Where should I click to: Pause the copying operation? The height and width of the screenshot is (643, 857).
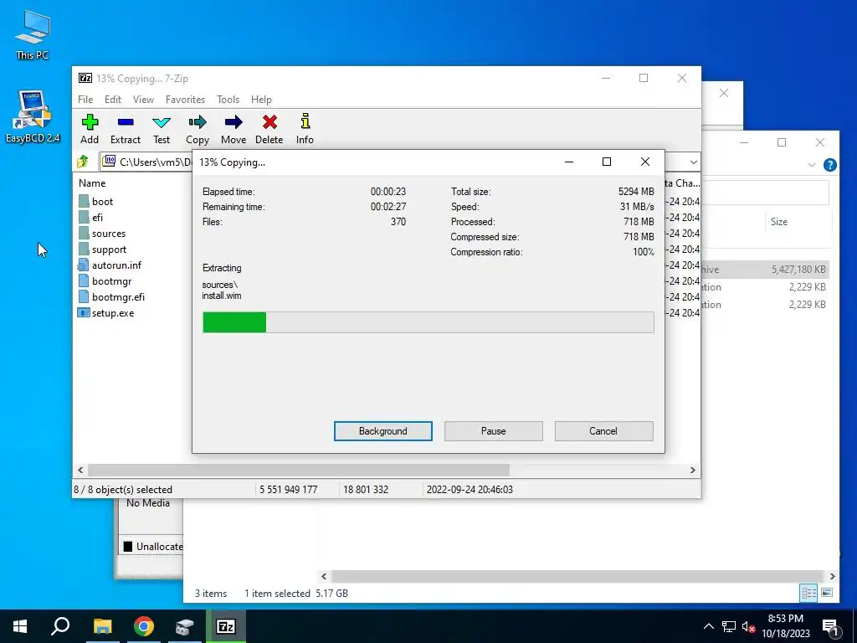(x=494, y=431)
